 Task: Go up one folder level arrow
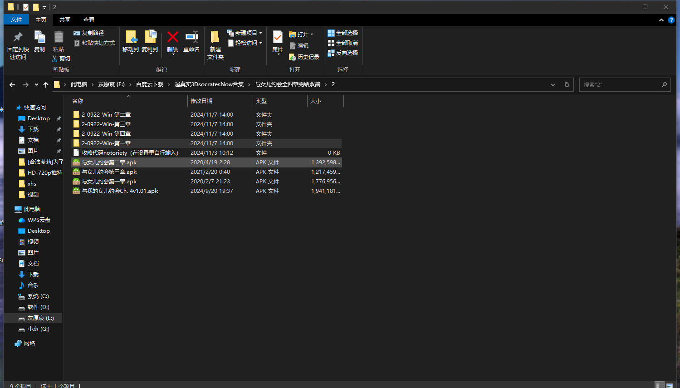pos(46,85)
